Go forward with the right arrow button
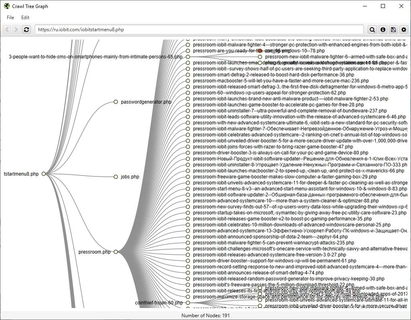Viewport: 411px width, 320px height. click(16, 30)
